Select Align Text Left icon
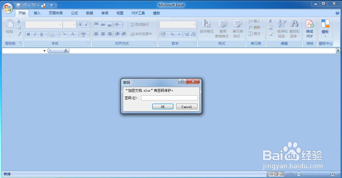This screenshot has width=342, height=178. tap(96, 34)
